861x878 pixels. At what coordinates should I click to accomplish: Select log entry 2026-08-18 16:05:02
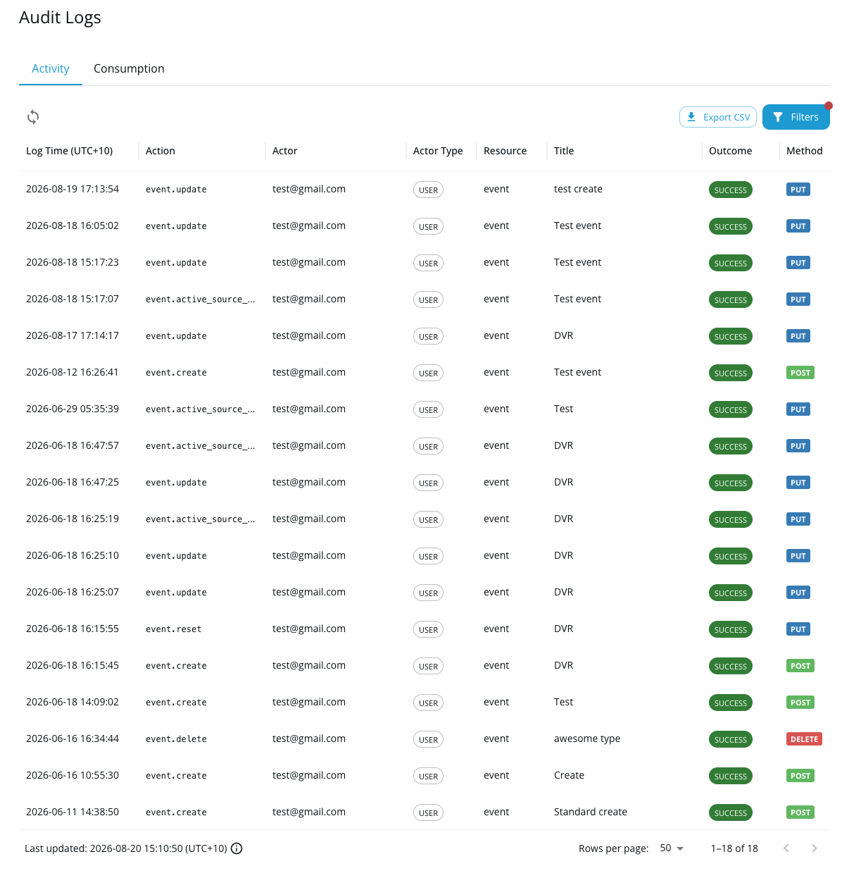pyautogui.click(x=425, y=225)
